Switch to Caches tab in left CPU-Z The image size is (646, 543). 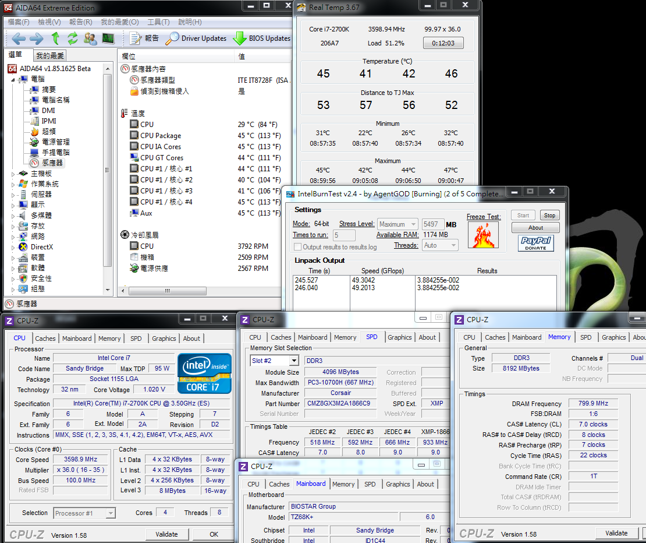45,338
